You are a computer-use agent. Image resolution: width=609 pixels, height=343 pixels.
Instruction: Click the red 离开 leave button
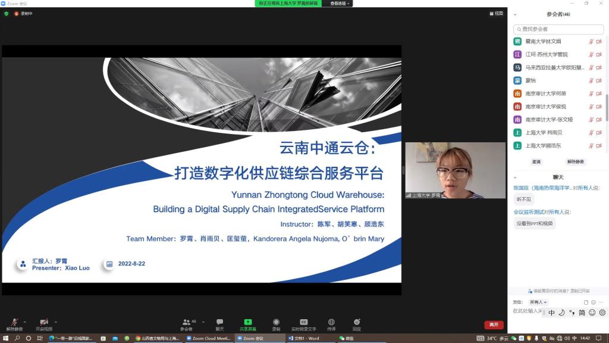pos(494,325)
